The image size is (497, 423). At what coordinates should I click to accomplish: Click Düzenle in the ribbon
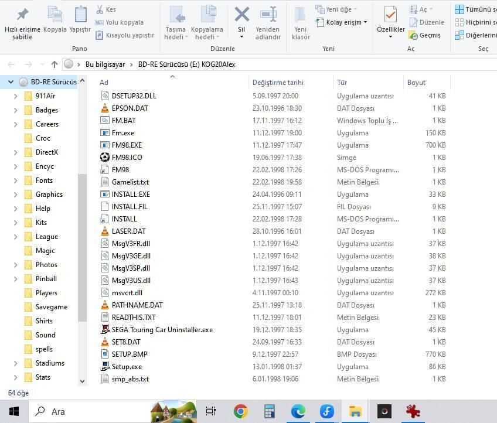pos(427,22)
